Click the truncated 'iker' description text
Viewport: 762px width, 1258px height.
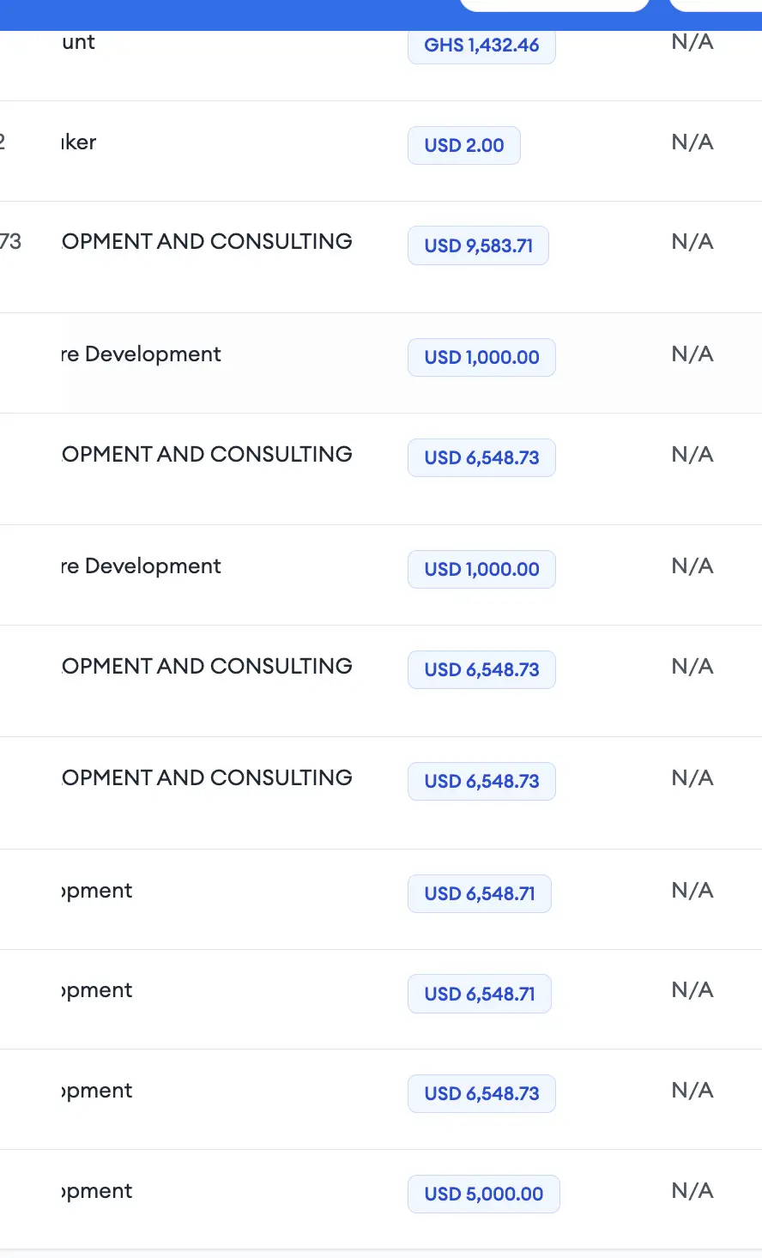coord(79,142)
